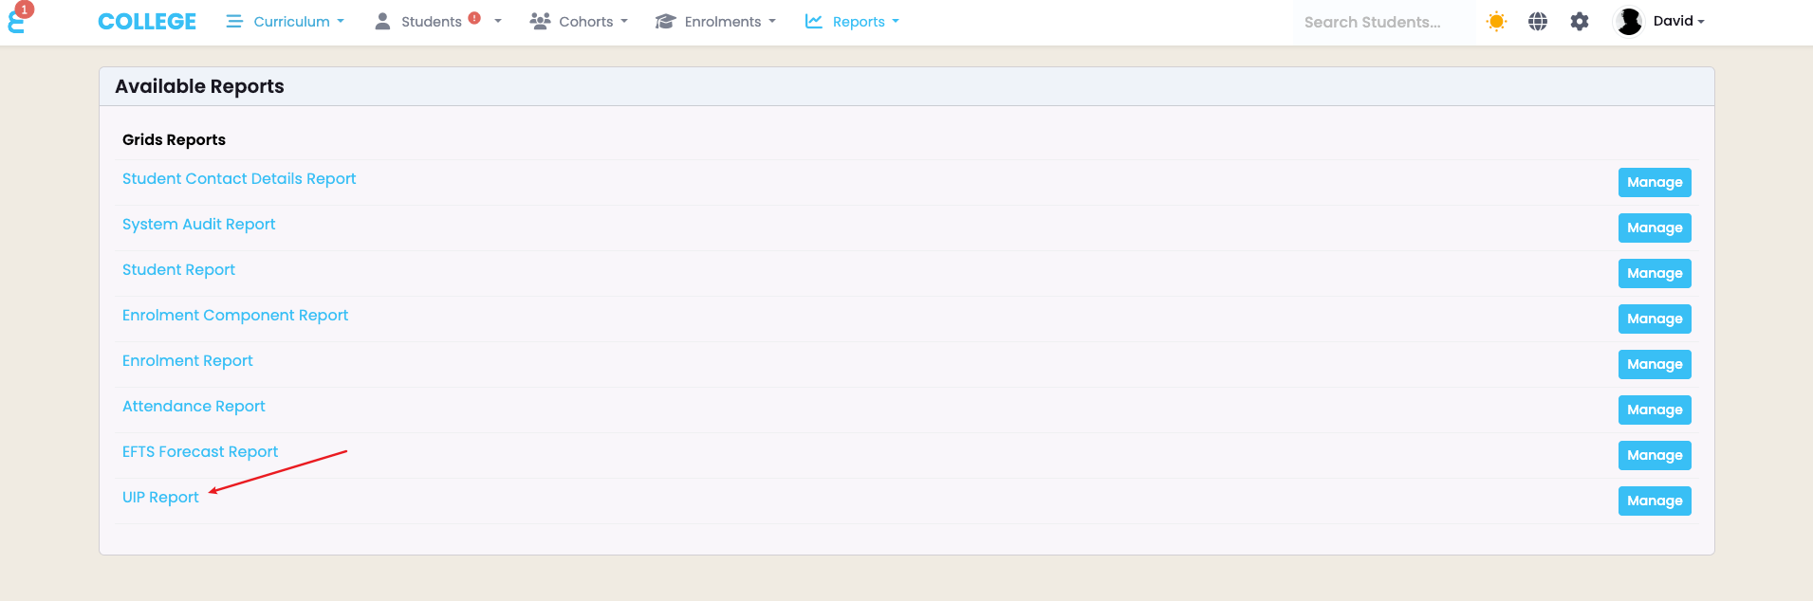
Task: Click the app logo with notification badge
Action: (x=19, y=19)
